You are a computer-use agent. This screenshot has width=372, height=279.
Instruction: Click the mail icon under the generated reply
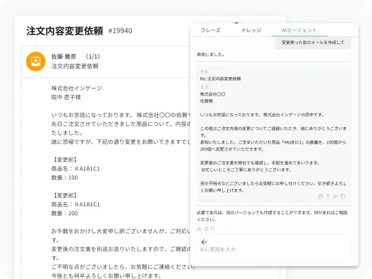point(321,197)
